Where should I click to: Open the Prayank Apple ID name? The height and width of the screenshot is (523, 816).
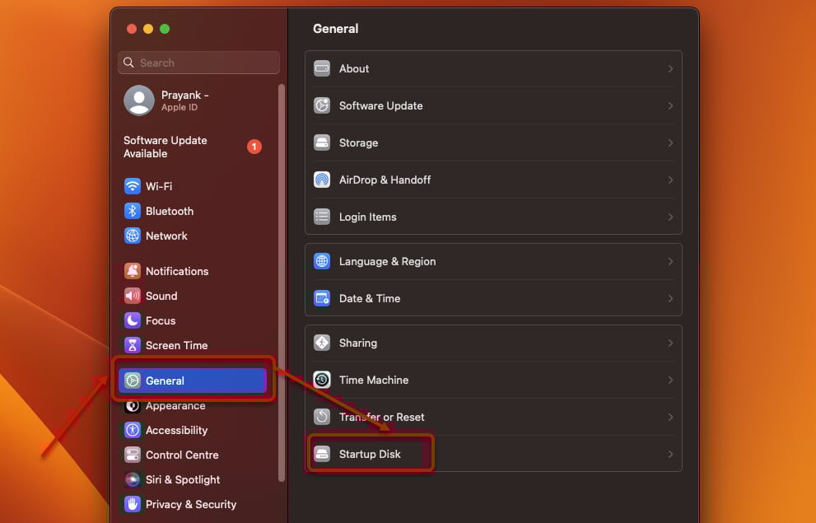[184, 96]
